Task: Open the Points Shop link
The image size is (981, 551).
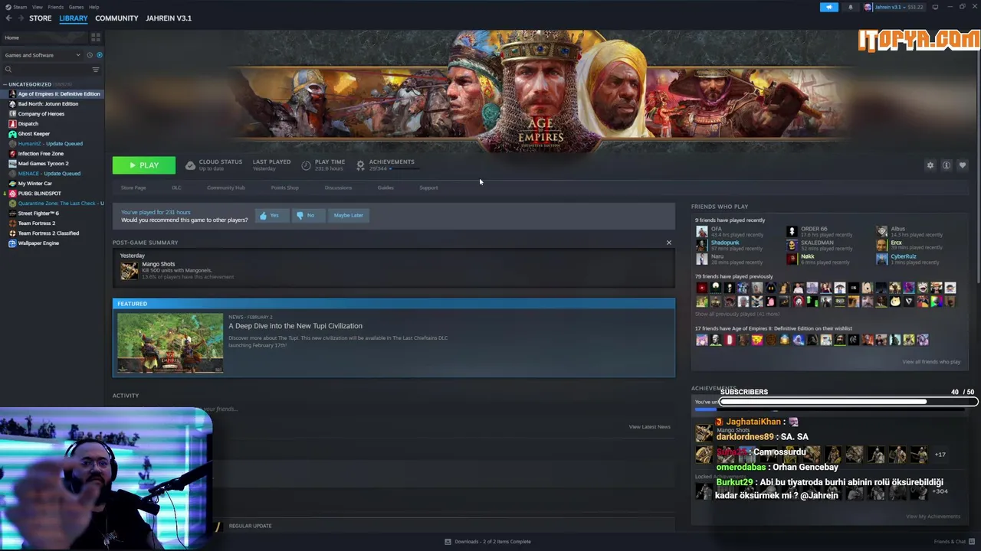Action: pos(284,187)
